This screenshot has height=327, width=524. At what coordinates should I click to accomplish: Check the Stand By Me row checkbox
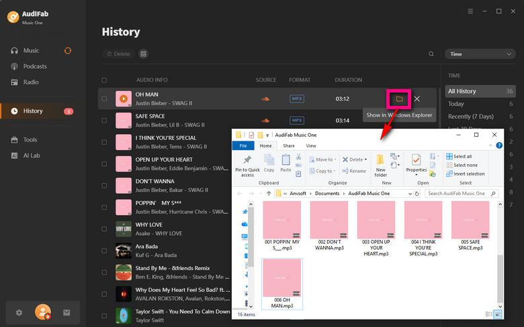104,272
